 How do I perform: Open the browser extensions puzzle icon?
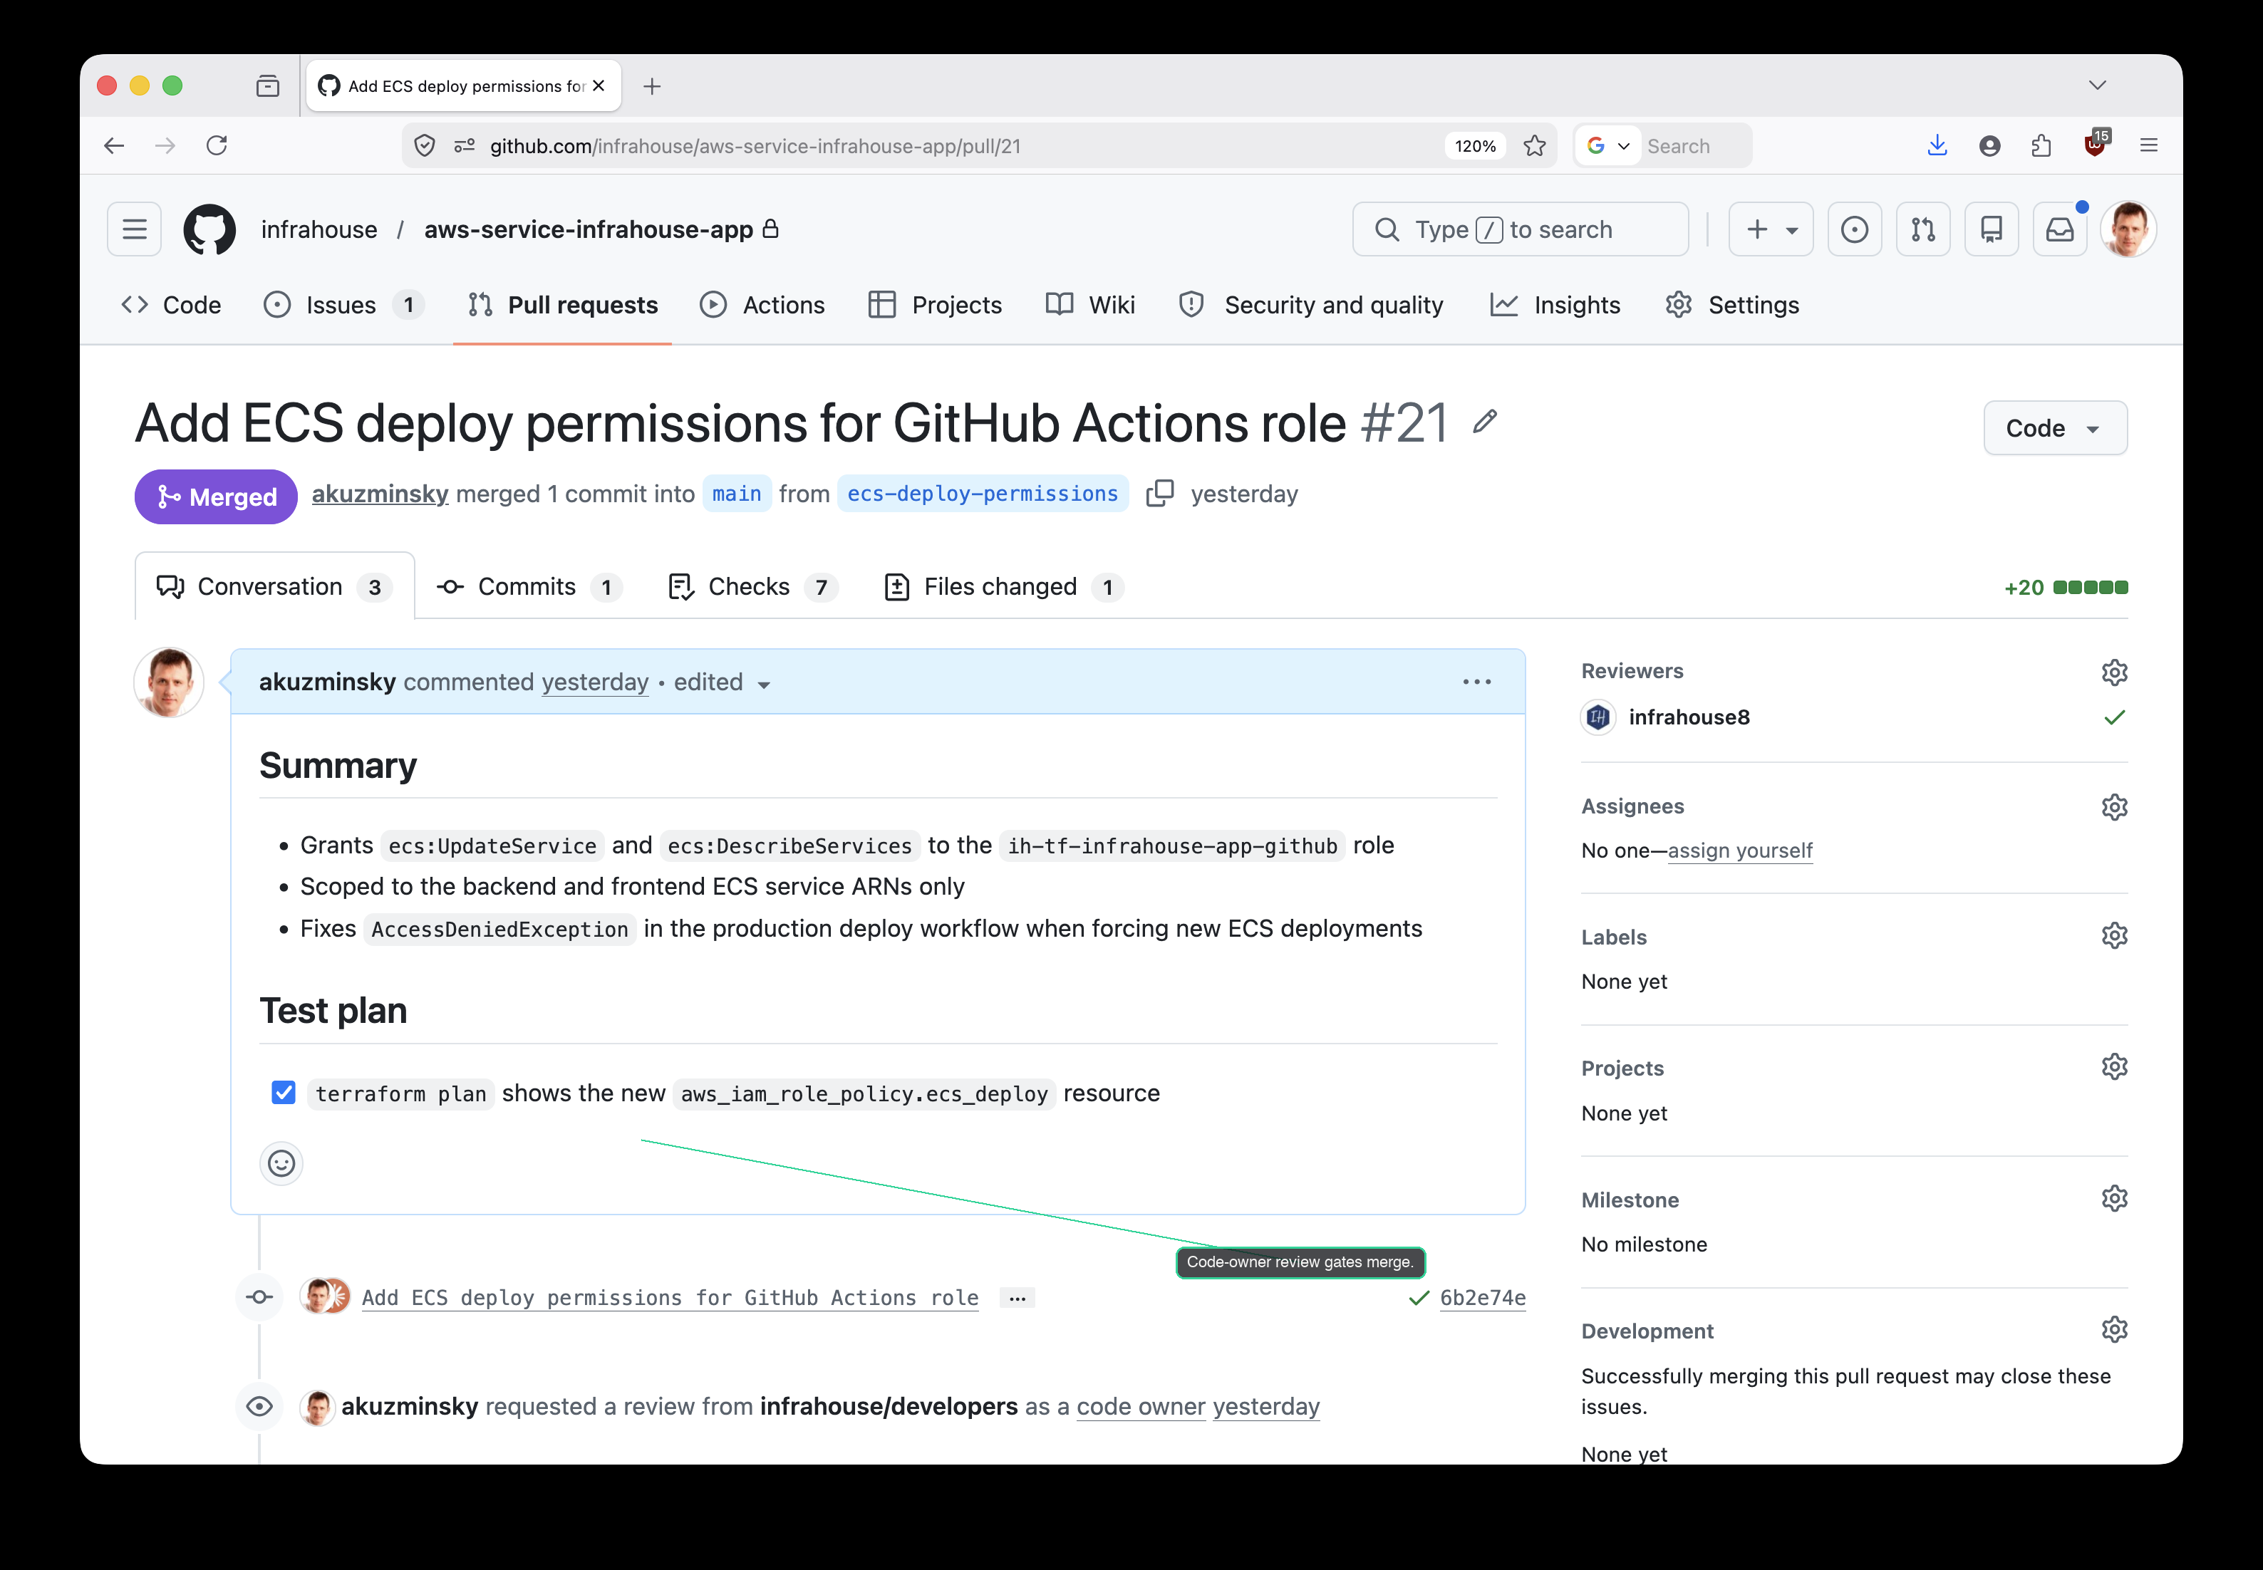2041,145
